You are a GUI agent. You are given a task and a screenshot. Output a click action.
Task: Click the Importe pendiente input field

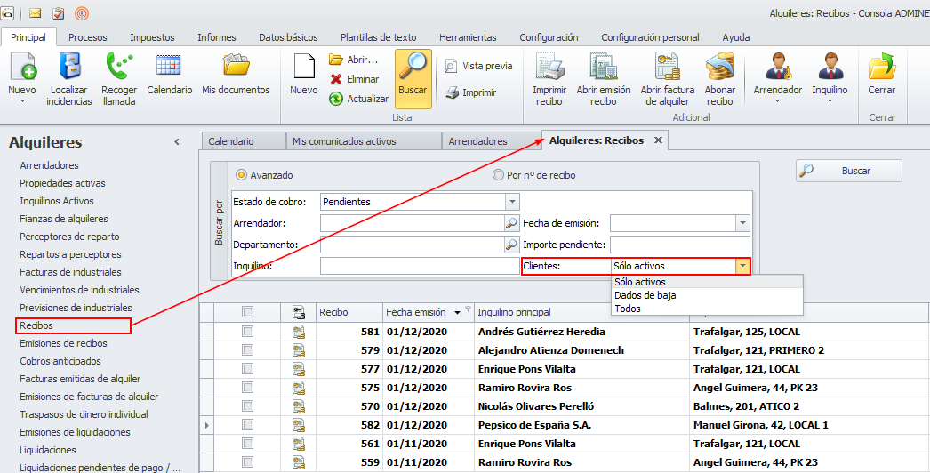[680, 245]
